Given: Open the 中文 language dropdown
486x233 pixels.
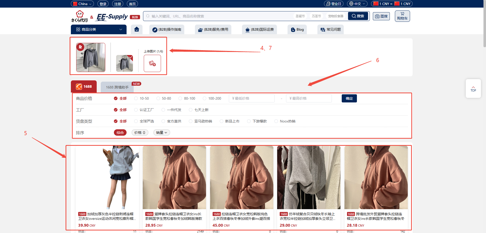Looking at the screenshot, I should (357, 4).
